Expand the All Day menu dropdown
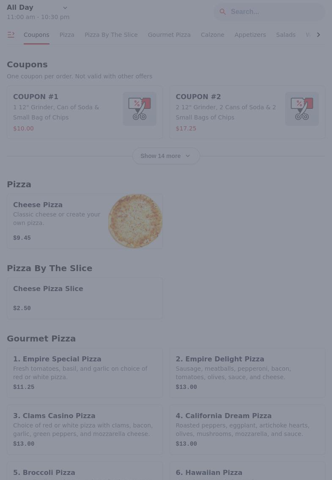 coord(65,8)
